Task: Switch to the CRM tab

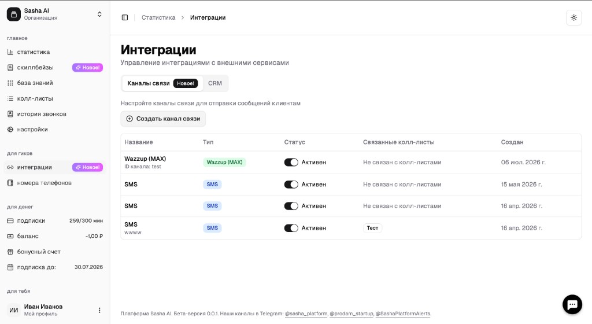Action: point(215,83)
